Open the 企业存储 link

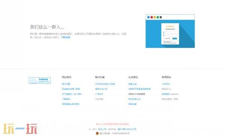click(99, 99)
